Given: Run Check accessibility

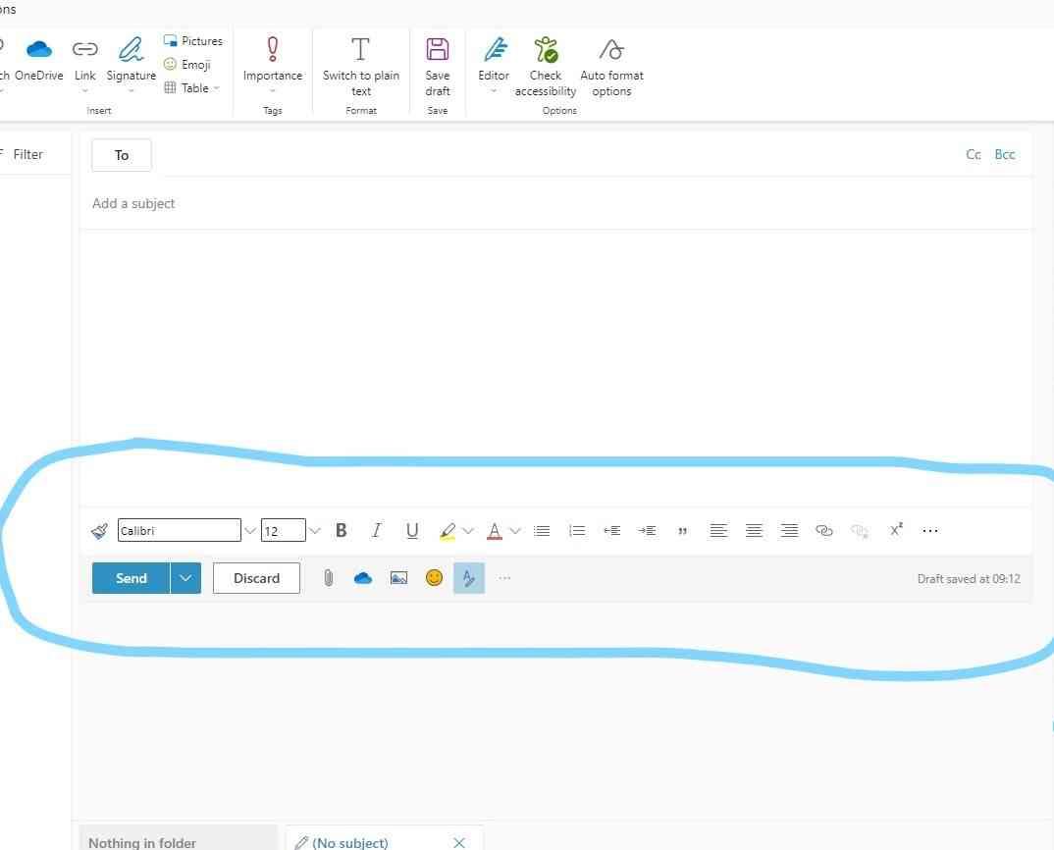Looking at the screenshot, I should 545,67.
